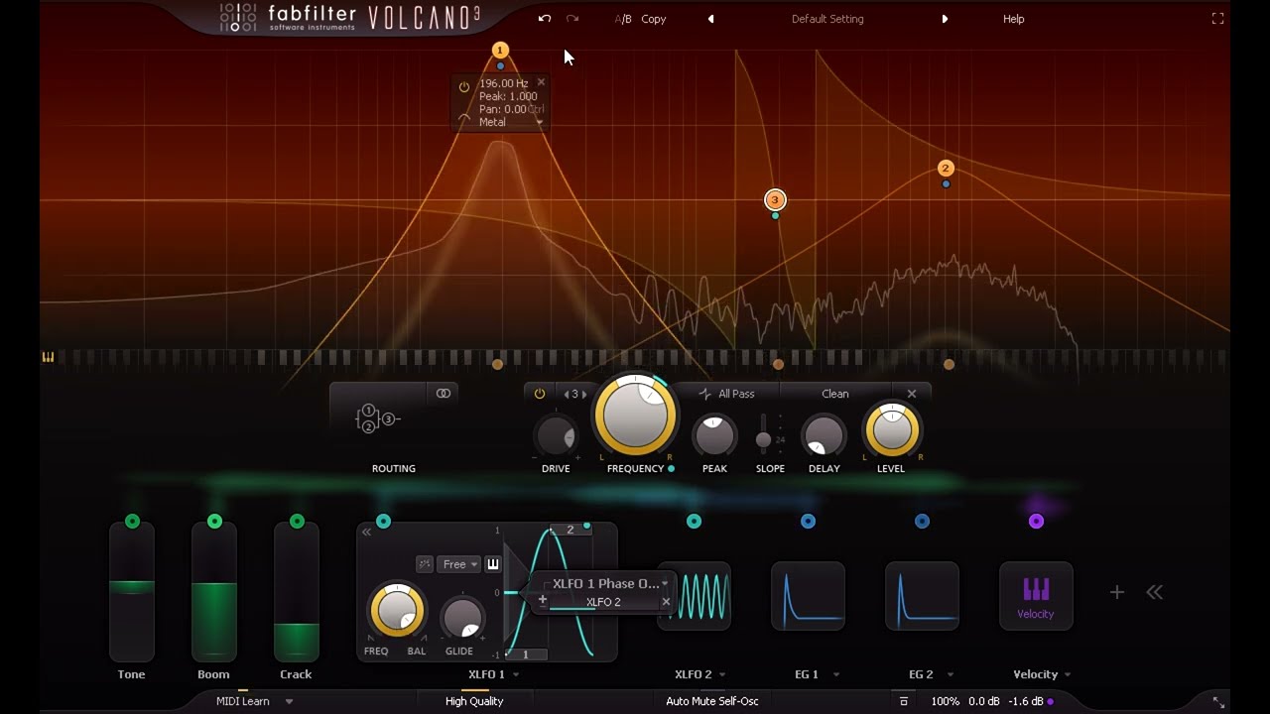1270x714 pixels.
Task: Click the undo arrow icon
Action: coord(544,19)
